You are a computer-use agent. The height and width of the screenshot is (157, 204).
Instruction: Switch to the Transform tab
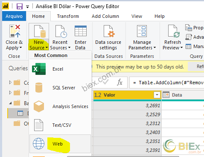(x=68, y=16)
